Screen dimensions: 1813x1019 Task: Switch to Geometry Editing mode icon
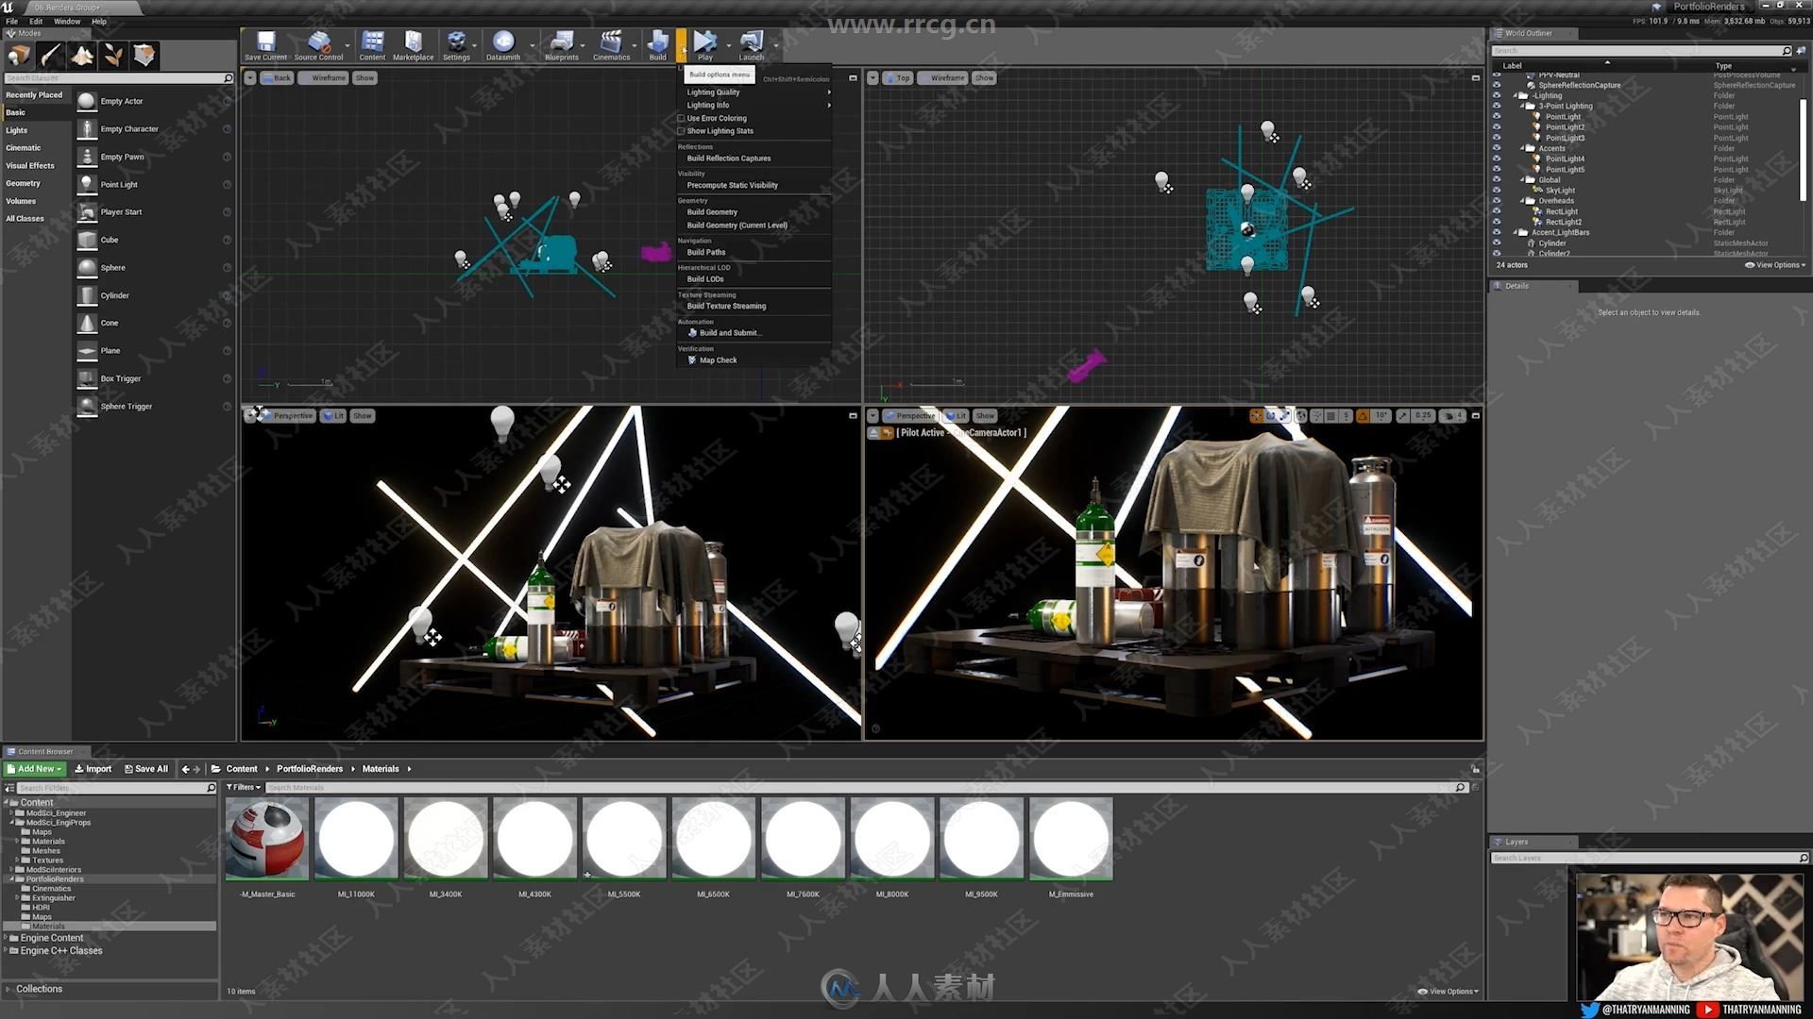coord(144,56)
